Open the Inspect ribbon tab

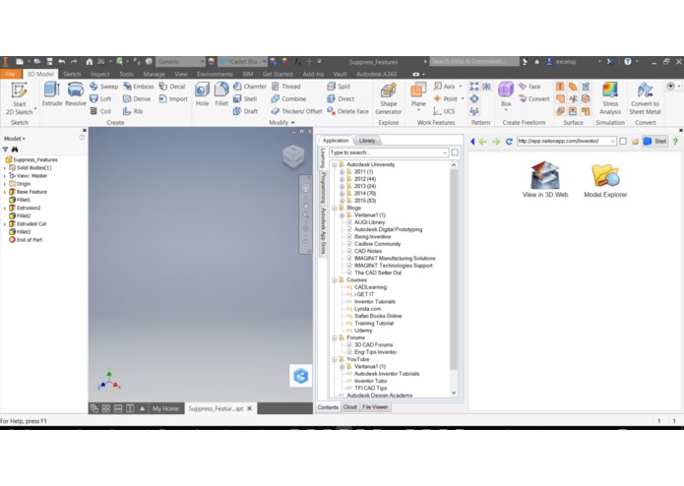(100, 74)
